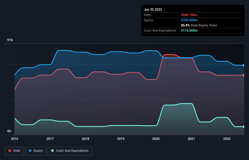Click the 2019 x-axis label
This screenshot has height=160, width=249.
[x=121, y=139]
